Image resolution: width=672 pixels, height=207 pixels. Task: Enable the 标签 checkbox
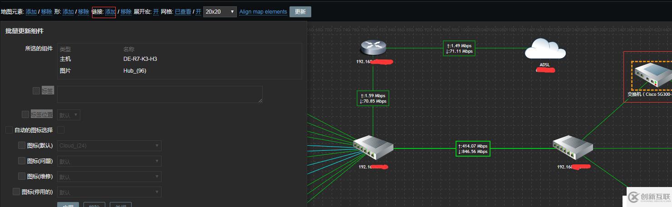tap(36, 91)
